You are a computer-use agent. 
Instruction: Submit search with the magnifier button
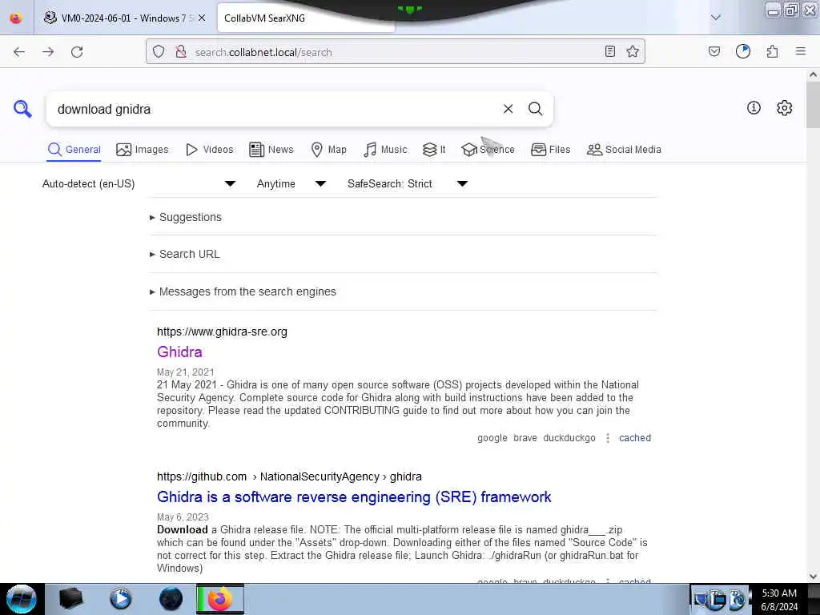coord(535,109)
